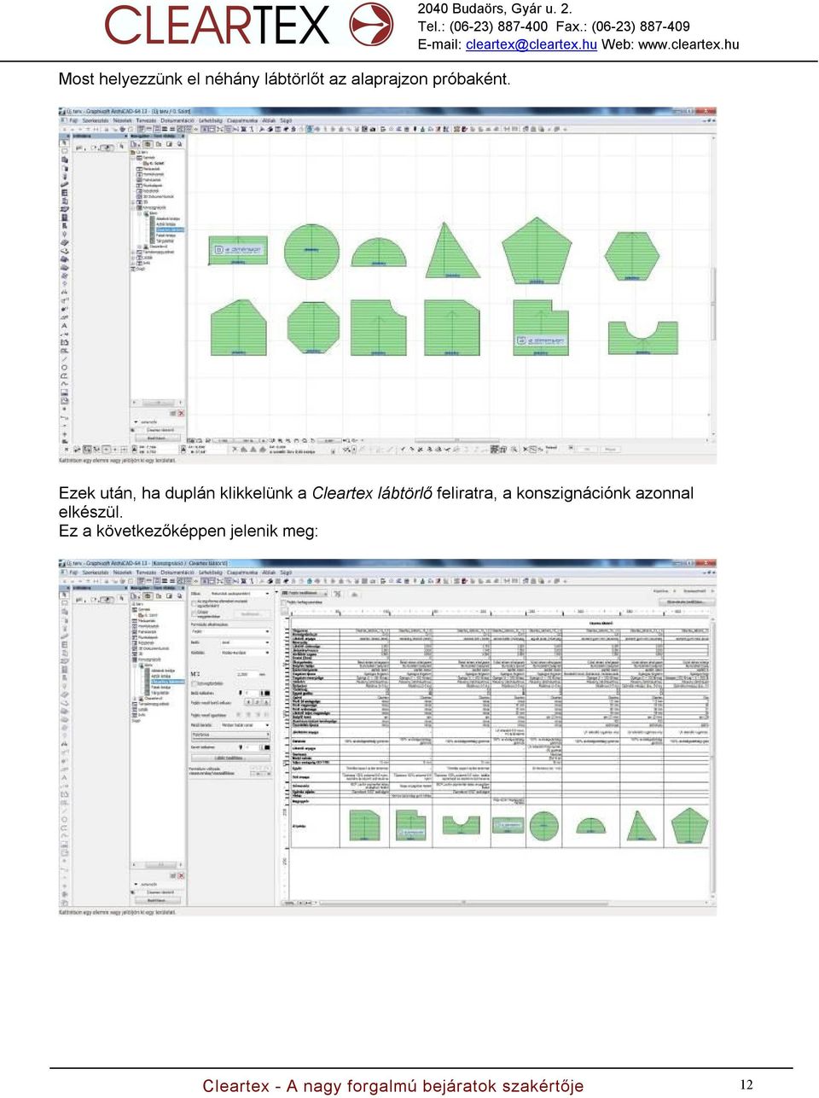
Task: Open Project Map in upper Navigator
Action: tap(148, 144)
